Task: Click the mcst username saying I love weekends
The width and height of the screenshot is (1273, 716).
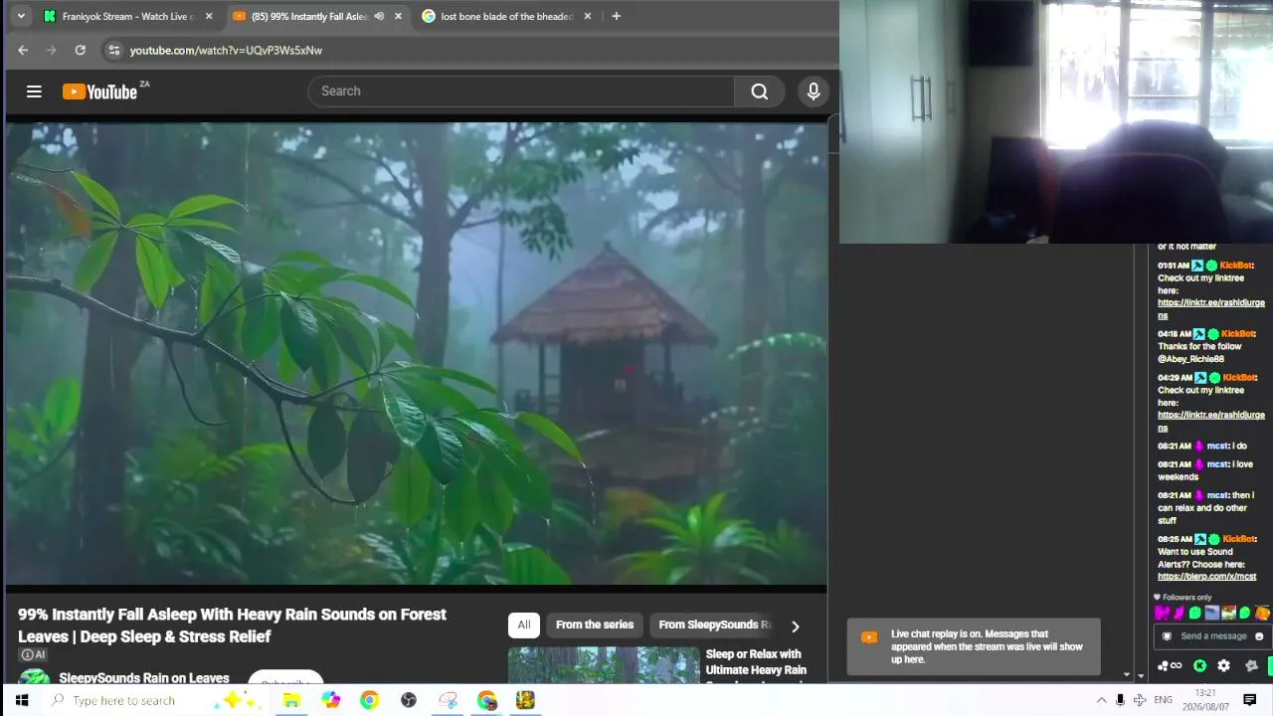Action: tap(1217, 464)
